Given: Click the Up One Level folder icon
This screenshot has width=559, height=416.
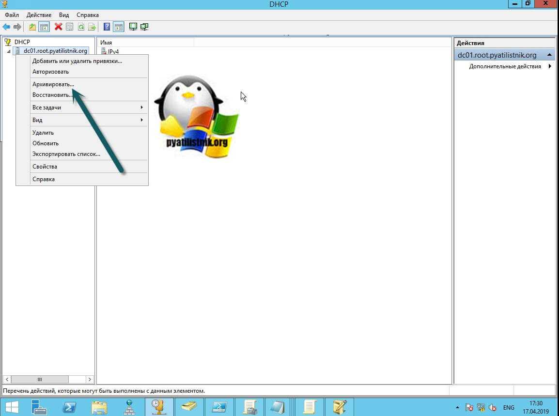Looking at the screenshot, I should [x=32, y=27].
